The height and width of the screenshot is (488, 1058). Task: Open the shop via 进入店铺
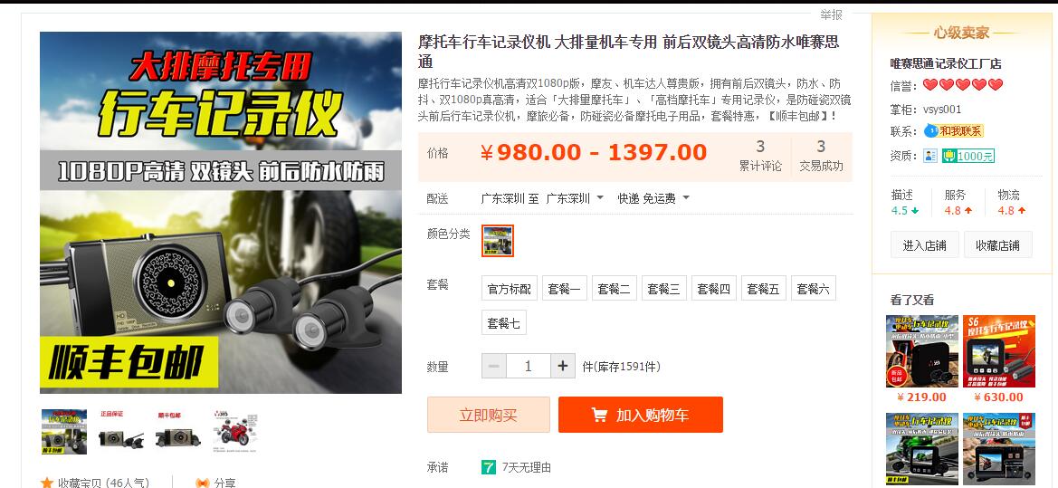[x=924, y=245]
